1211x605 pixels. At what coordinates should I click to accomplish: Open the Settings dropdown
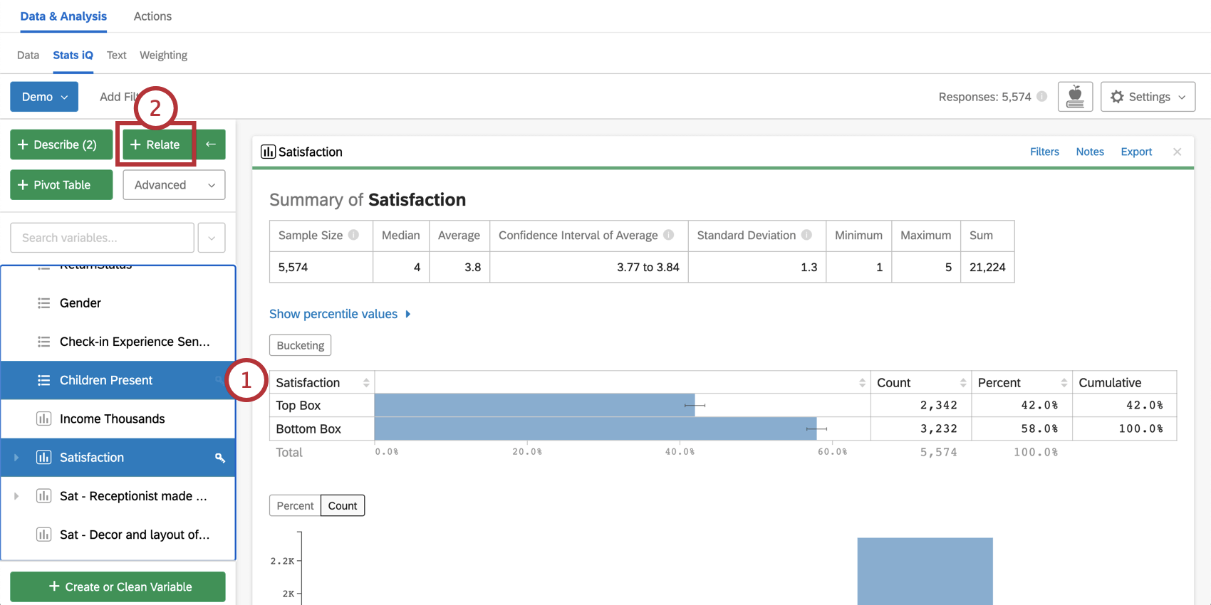pyautogui.click(x=1147, y=97)
